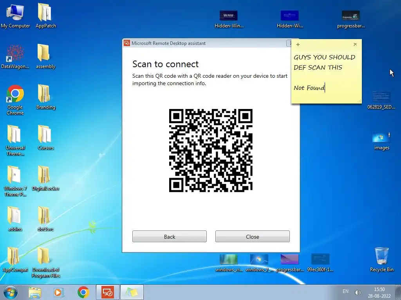Click the QR code image
This screenshot has width=401, height=300.
pos(211,150)
